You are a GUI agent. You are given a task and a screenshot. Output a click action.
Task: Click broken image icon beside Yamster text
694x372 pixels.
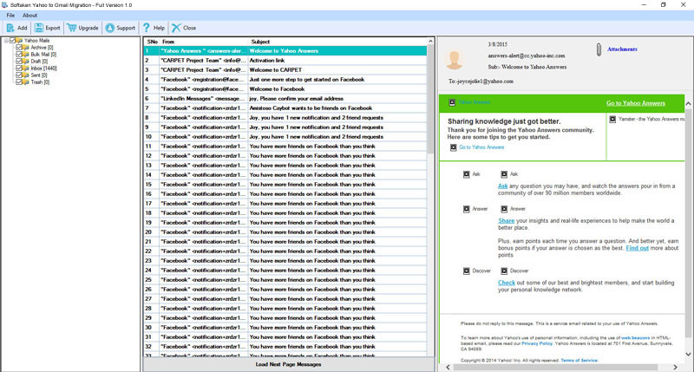(612, 119)
